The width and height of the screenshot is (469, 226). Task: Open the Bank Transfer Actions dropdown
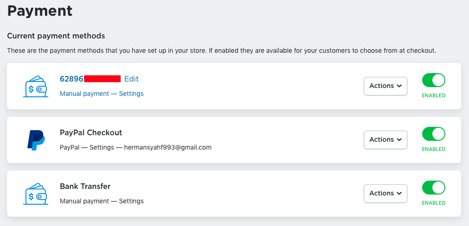click(385, 194)
